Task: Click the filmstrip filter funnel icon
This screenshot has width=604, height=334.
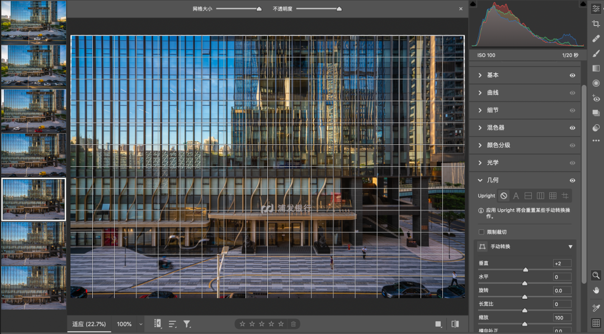Action: click(187, 324)
